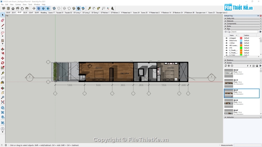Image resolution: width=262 pixels, height=147 pixels.
Task: Select the arrow Select tool
Action: 2,15
